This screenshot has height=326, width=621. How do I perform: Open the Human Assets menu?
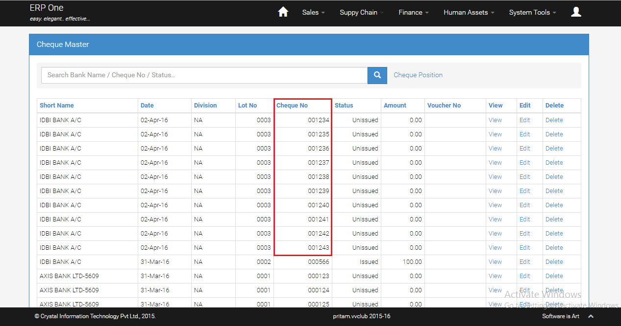(x=469, y=13)
